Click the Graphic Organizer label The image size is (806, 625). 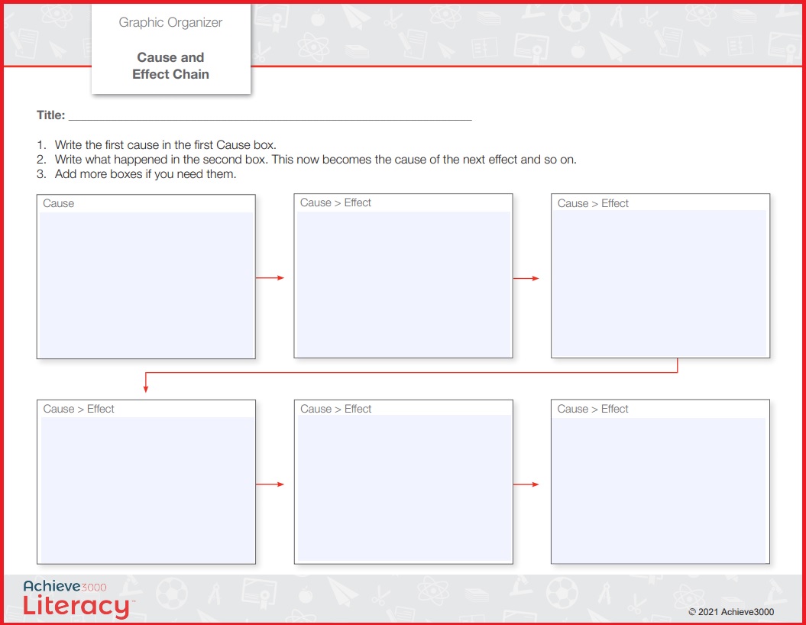(x=170, y=23)
